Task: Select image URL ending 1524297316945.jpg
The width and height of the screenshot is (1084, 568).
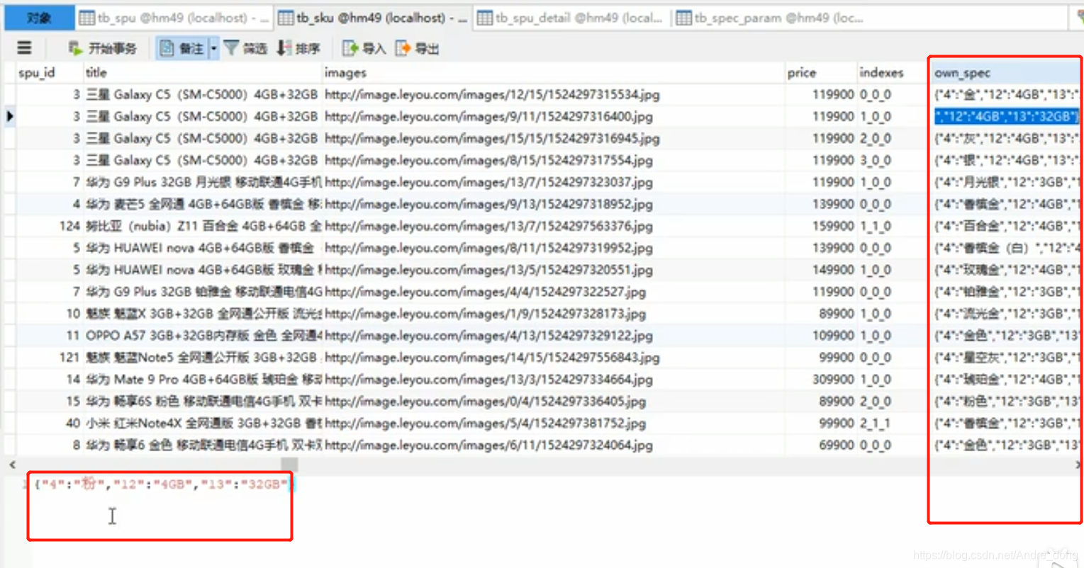Action: pos(492,138)
